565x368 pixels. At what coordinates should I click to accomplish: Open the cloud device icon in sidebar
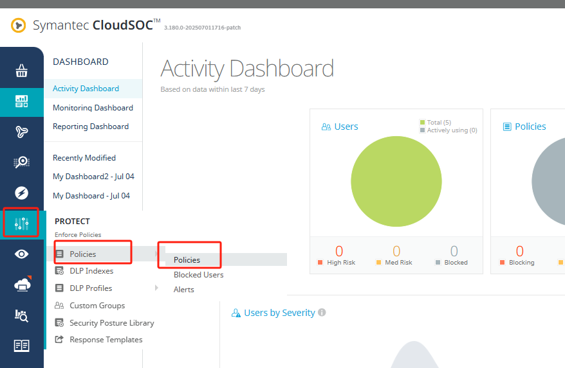[23, 284]
